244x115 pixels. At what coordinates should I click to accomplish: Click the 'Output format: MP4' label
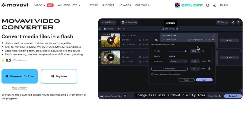click(113, 96)
